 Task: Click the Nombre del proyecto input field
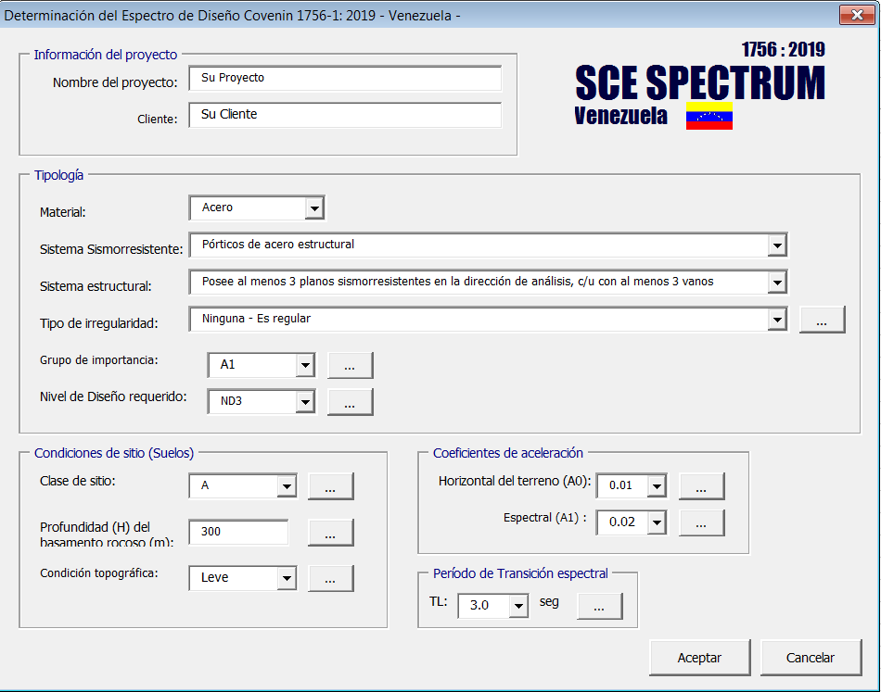coord(345,78)
